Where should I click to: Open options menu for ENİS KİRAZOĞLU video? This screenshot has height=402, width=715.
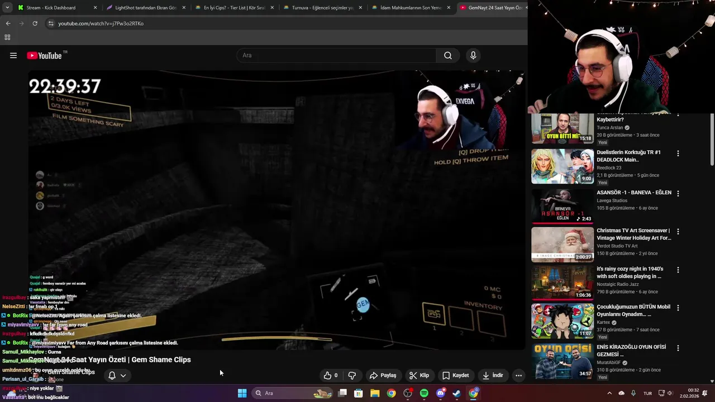click(x=678, y=348)
